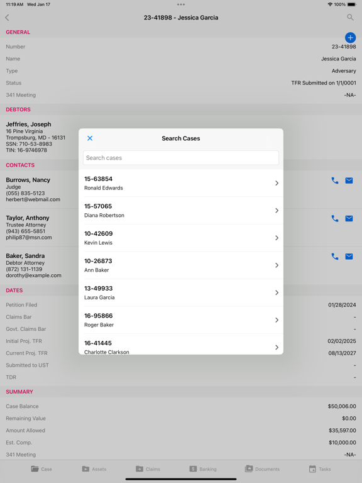Call Nancy Burrows phone icon
This screenshot has height=483, width=362.
[x=334, y=180]
